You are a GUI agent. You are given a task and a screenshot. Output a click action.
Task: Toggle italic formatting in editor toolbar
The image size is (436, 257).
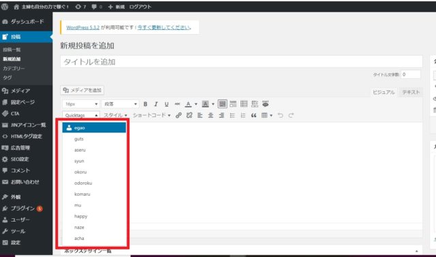tap(156, 104)
